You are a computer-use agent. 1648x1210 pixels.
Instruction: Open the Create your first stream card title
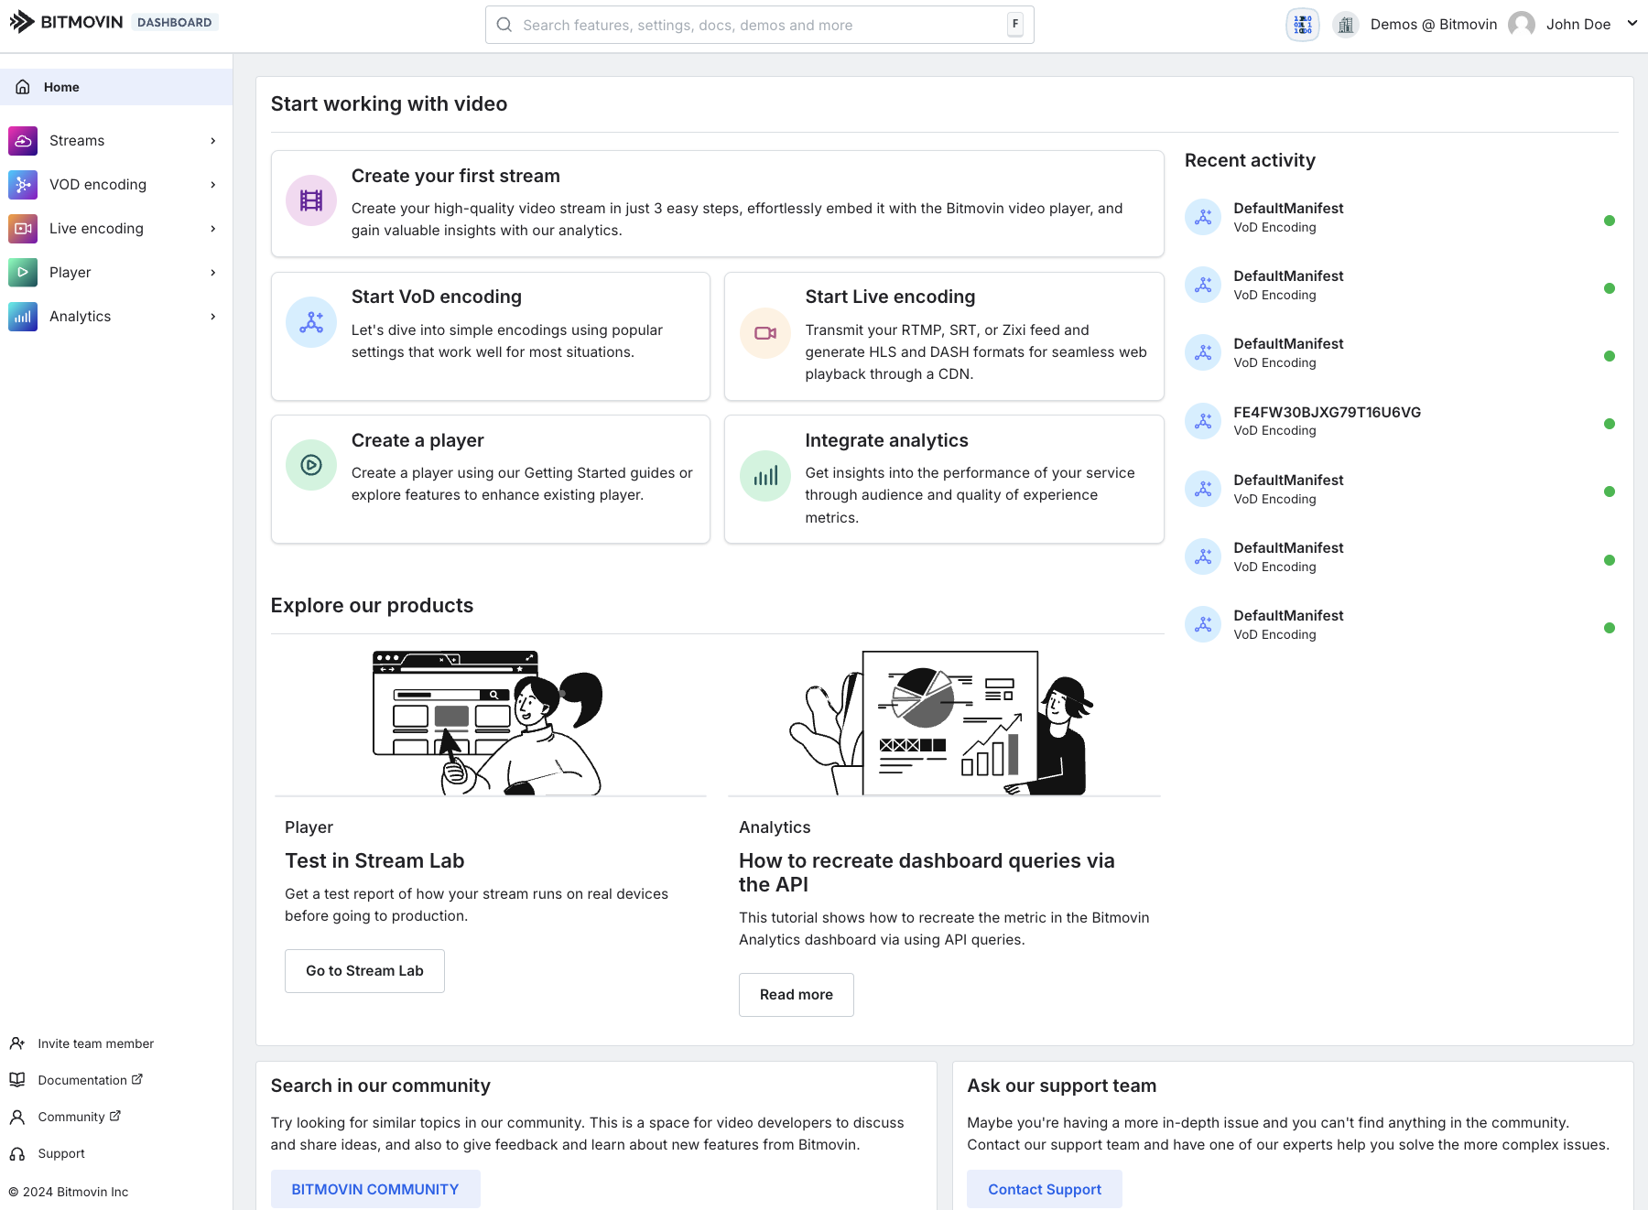[456, 176]
